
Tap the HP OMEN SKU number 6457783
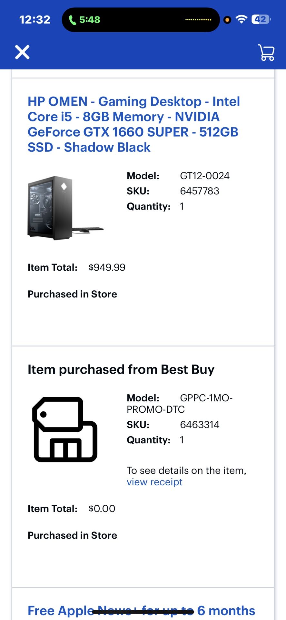(x=200, y=191)
